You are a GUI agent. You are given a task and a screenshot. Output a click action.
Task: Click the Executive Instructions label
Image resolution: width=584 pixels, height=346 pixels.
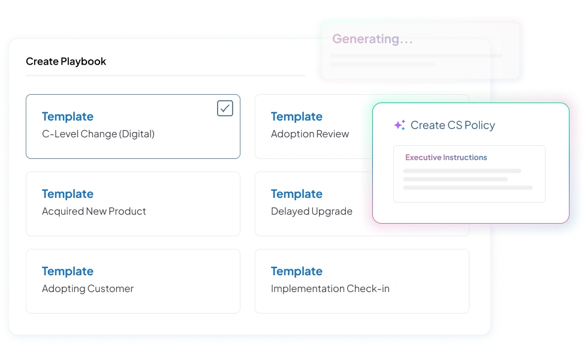(446, 158)
